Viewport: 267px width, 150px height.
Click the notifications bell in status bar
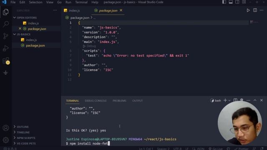point(262,149)
